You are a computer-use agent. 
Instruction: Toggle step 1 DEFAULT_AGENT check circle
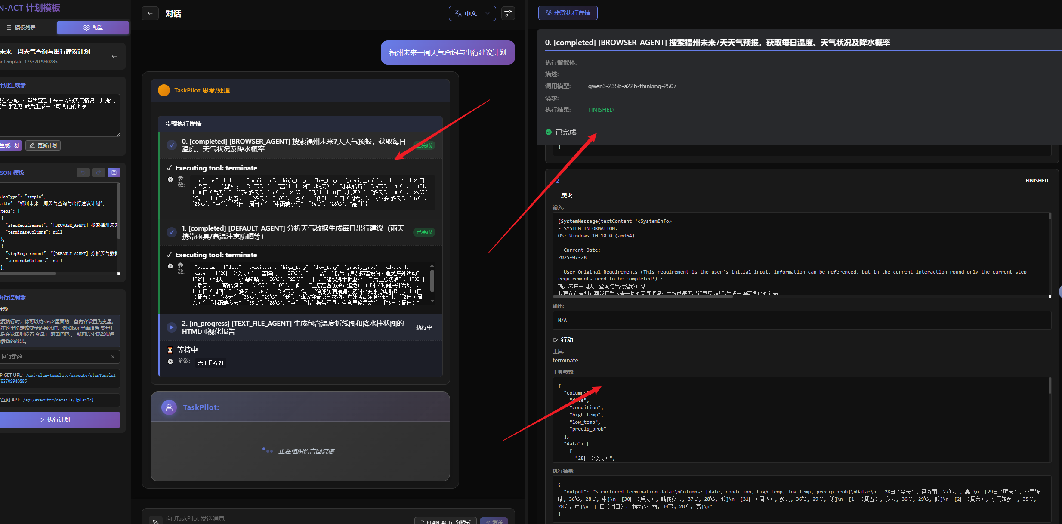tap(172, 232)
